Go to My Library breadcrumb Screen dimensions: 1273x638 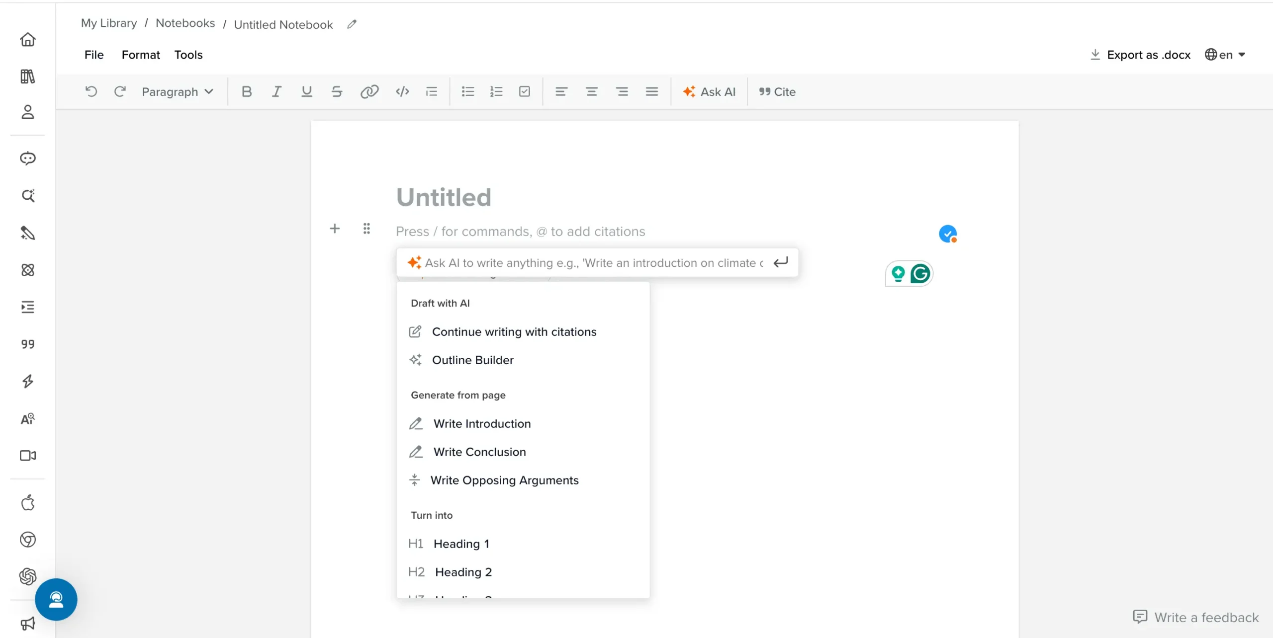point(109,23)
